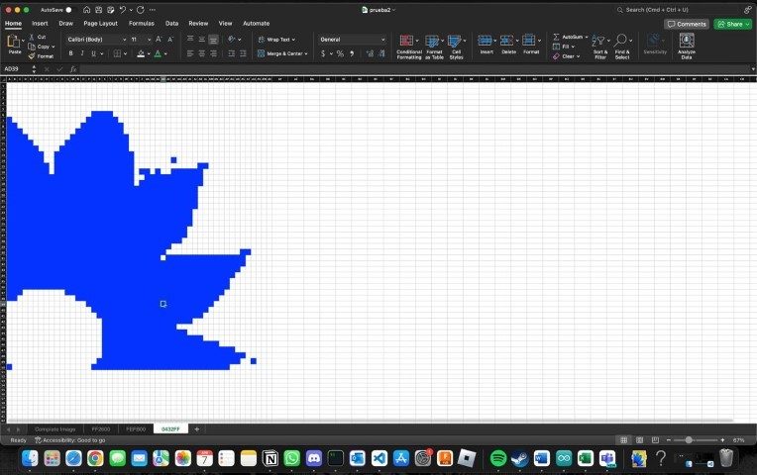
Task: Click the Delete cells icon
Action: point(506,40)
